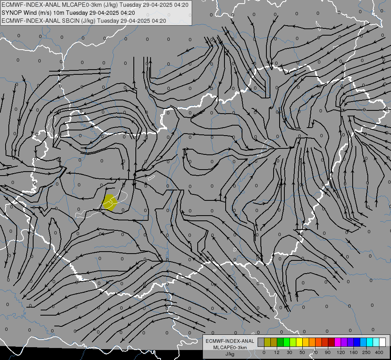Click the legend scale label 70
Screen dimensions: 391x360
coord(315,352)
